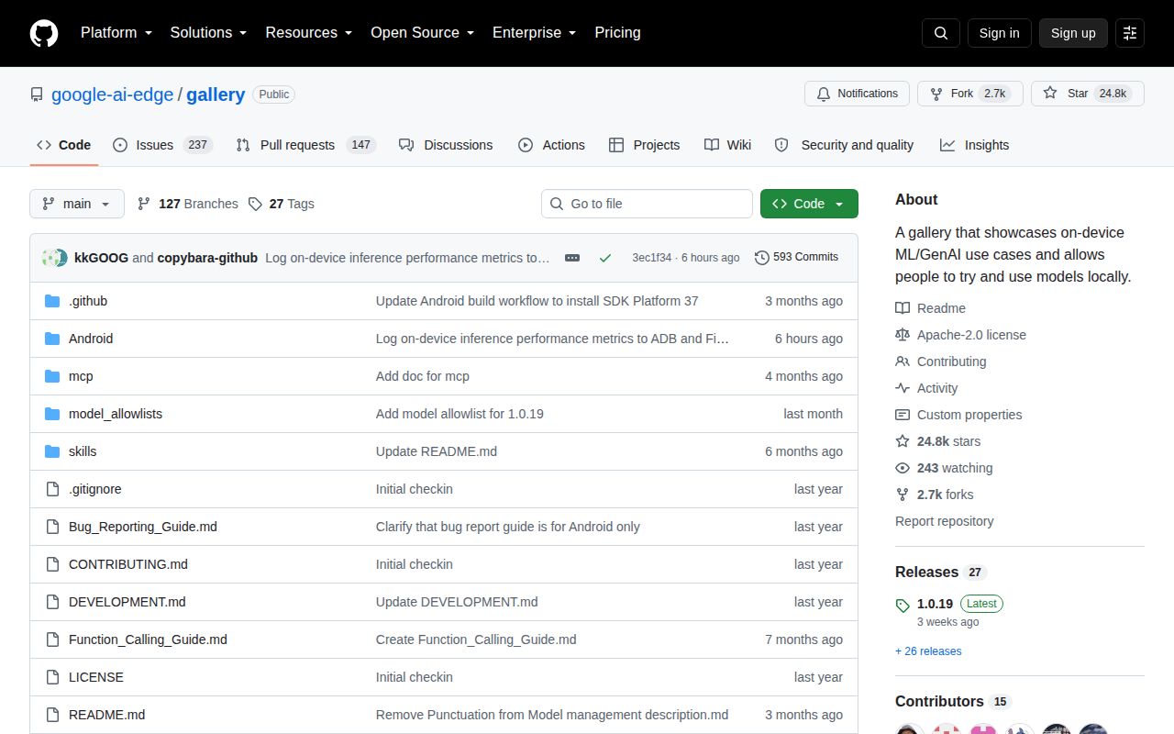Open the Resources dropdown menu

[309, 32]
